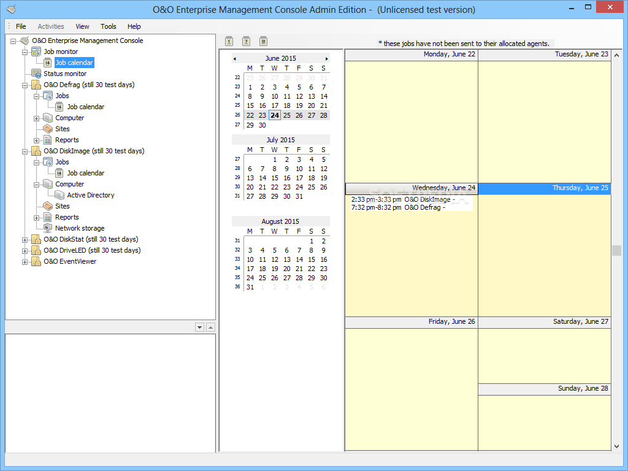The image size is (628, 471).
Task: Collapse the O&O DiskImage tree node
Action: [x=25, y=151]
